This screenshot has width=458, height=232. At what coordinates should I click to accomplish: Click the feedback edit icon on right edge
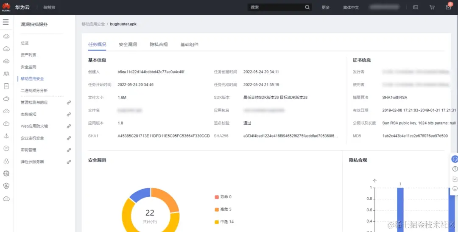pos(455,179)
